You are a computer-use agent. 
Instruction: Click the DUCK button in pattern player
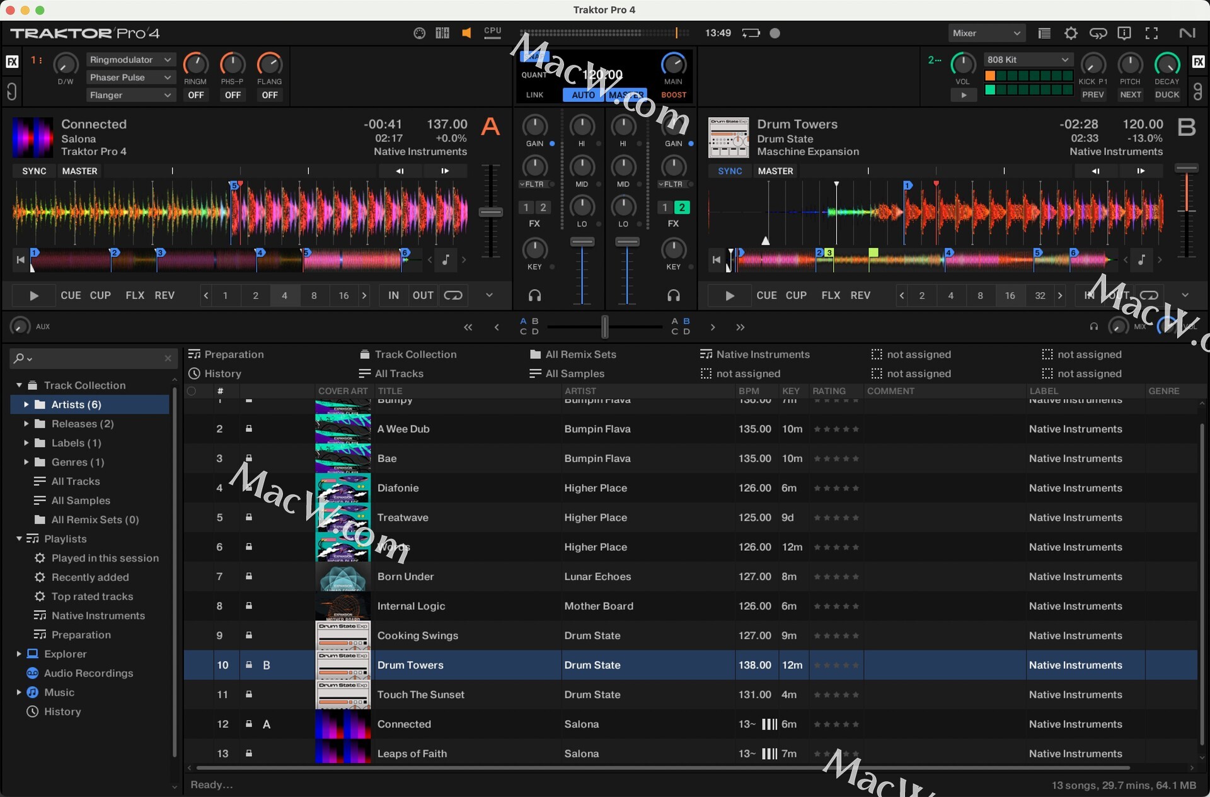[1167, 95]
